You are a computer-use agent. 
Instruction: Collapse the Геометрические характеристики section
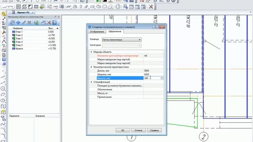pyautogui.click(x=91, y=67)
